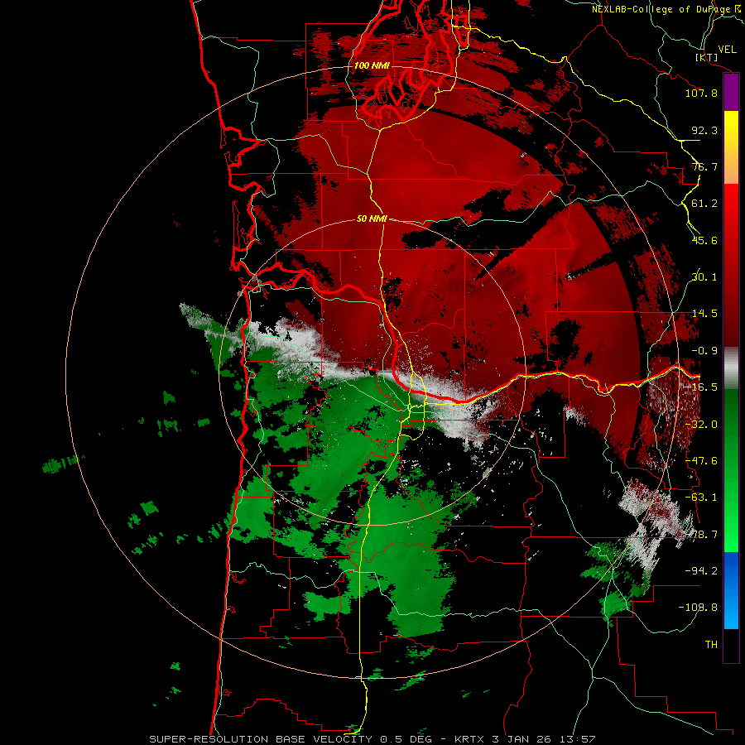Click the TH legend label
The image size is (745, 745).
711,645
